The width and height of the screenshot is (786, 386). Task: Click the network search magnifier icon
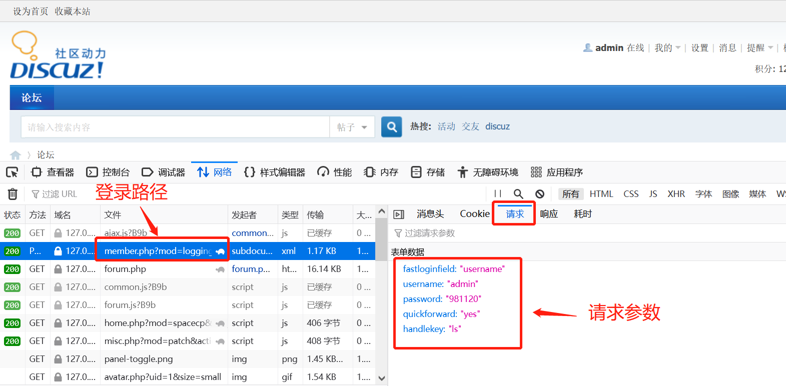coord(518,193)
